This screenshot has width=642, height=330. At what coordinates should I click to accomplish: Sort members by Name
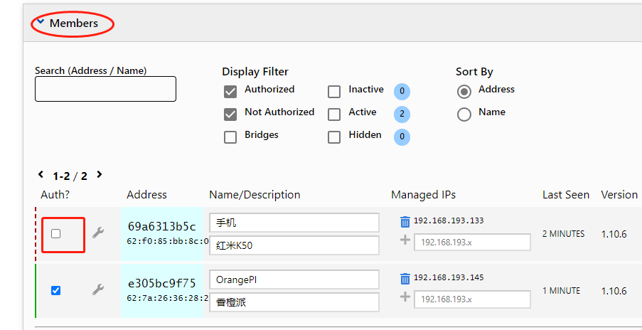tap(464, 114)
